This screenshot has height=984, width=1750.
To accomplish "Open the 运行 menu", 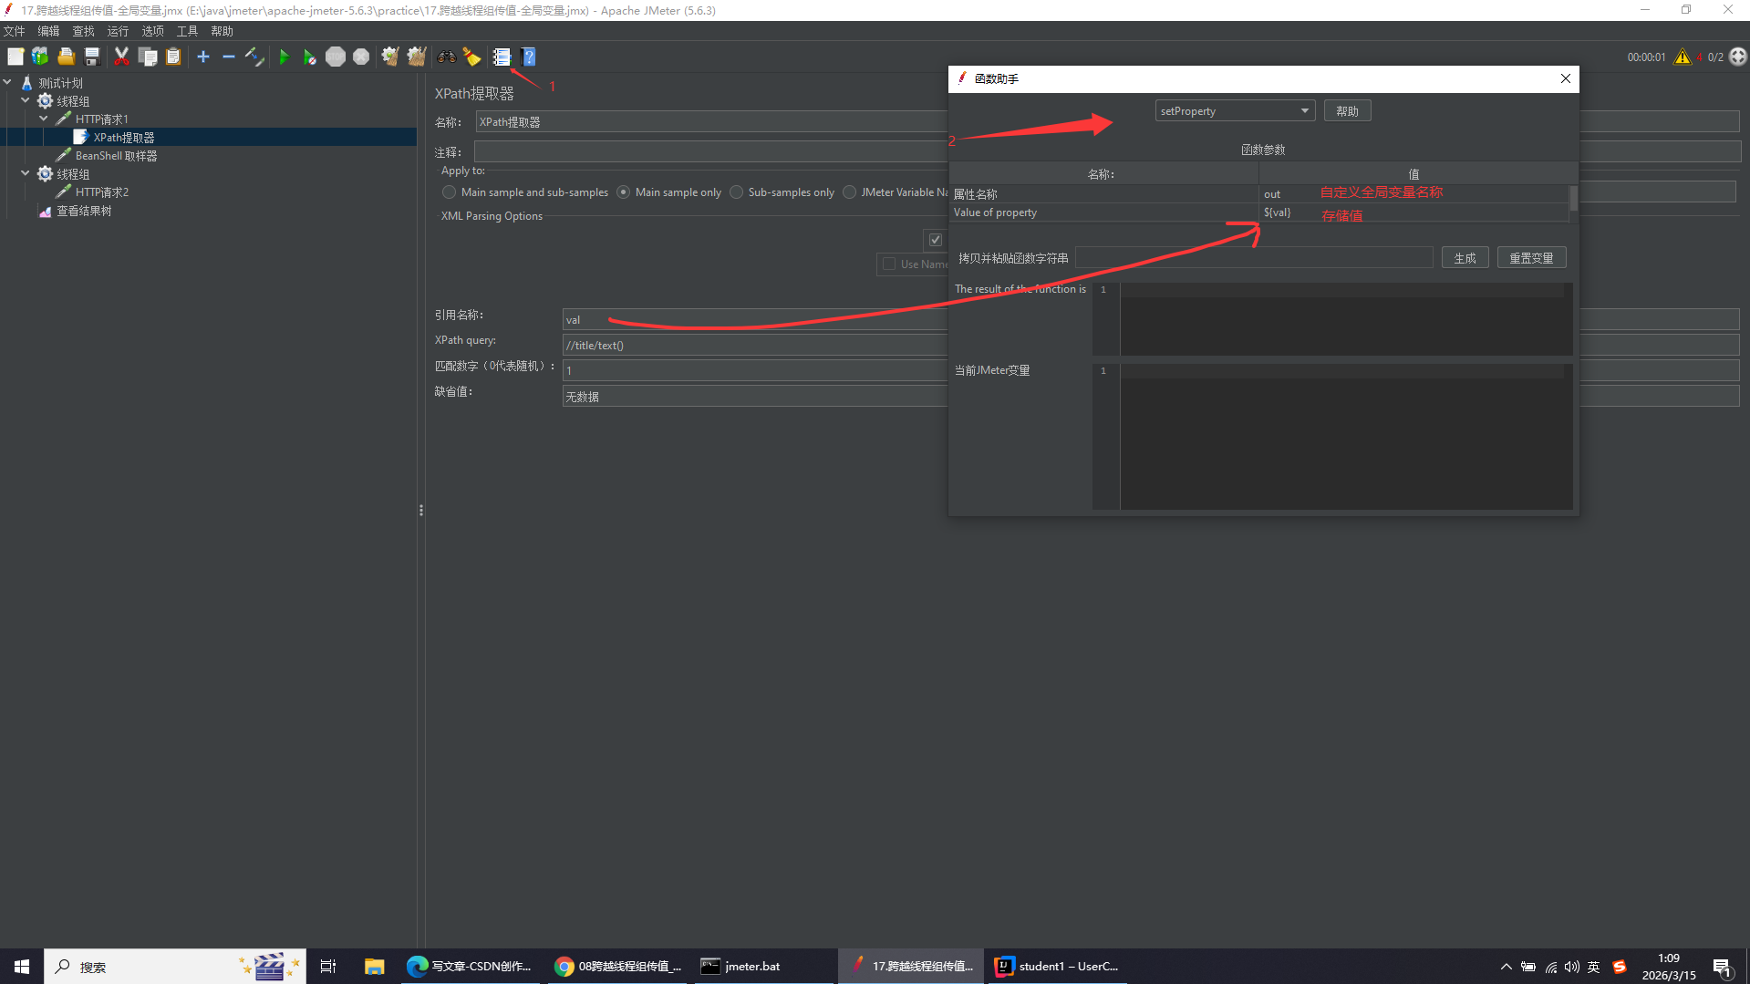I will point(118,31).
